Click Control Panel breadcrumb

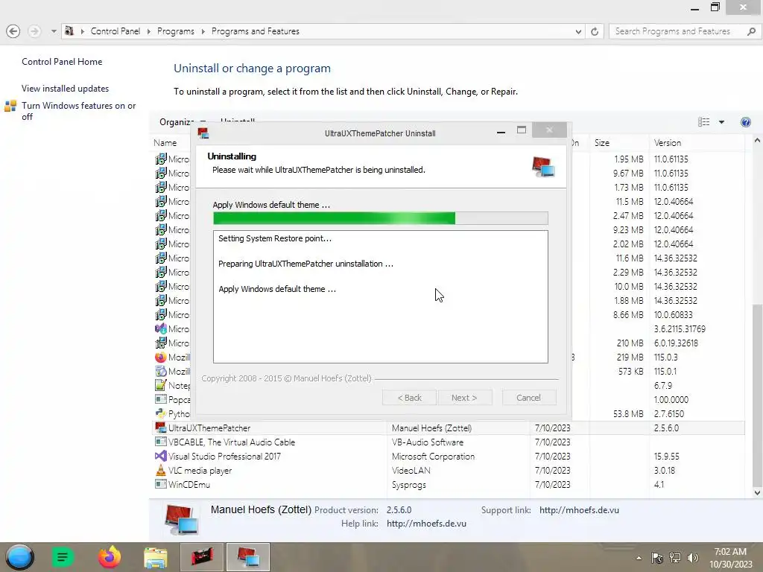pyautogui.click(x=115, y=31)
